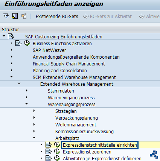The image size is (160, 161).
Task: Select Aktivitäten je Expressdienst definieren activity
Action: pyautogui.click(x=102, y=158)
